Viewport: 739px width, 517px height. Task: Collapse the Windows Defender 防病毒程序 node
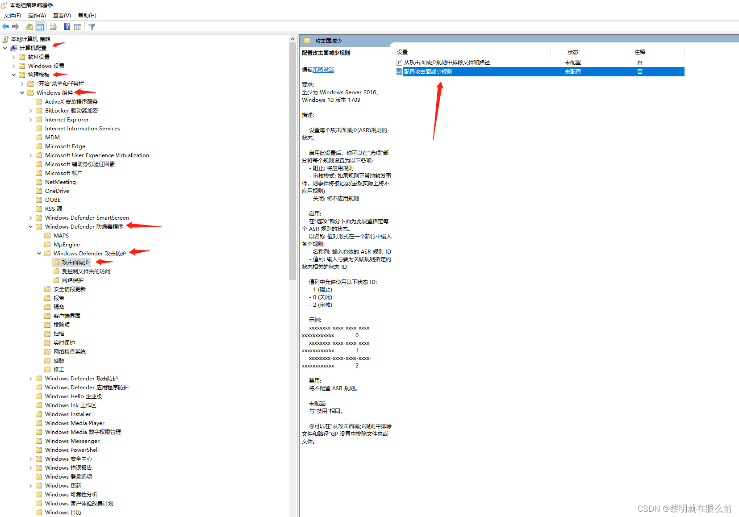point(30,227)
